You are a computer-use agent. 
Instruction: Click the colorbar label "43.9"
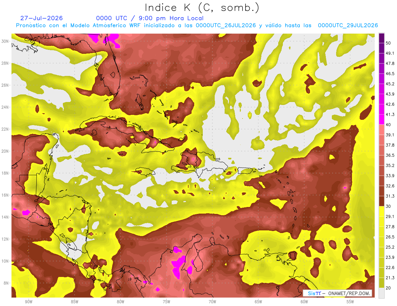click(x=390, y=94)
